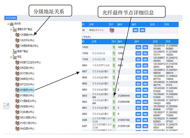190x138 pixels.
Task: Click the second blue button in row 12082
Action: (x=145, y=53)
